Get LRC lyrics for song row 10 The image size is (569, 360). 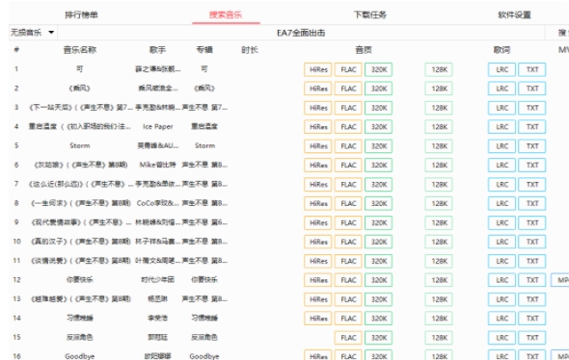click(x=501, y=242)
